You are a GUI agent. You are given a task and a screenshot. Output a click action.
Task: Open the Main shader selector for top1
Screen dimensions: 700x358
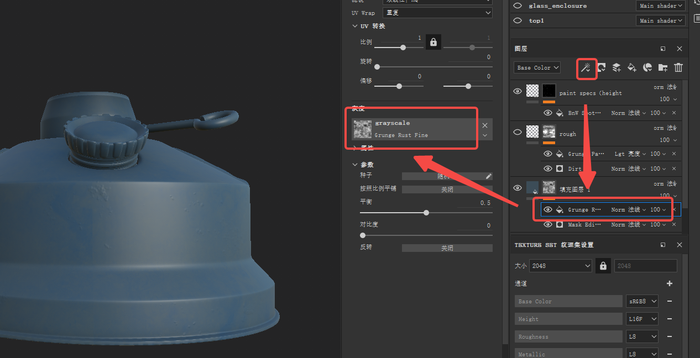coord(660,20)
